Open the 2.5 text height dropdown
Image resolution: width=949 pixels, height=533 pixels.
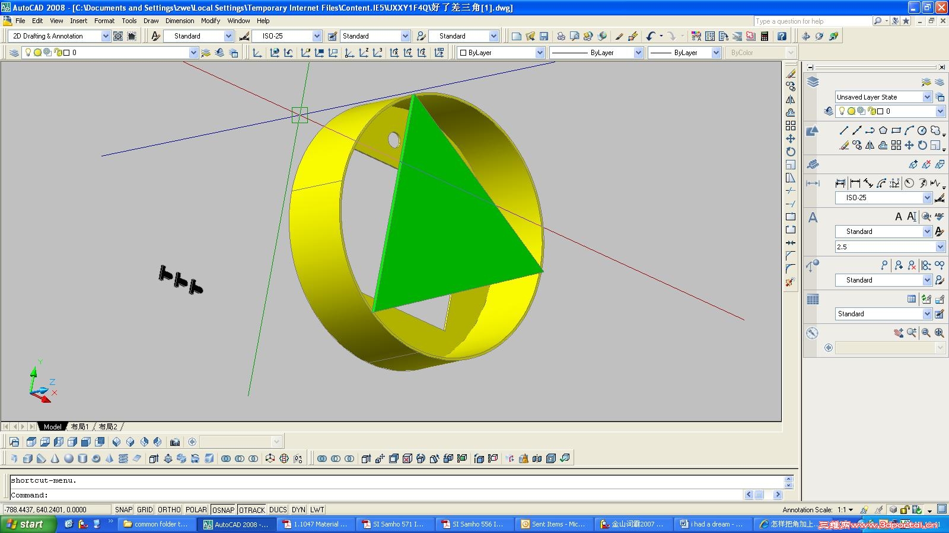click(940, 247)
